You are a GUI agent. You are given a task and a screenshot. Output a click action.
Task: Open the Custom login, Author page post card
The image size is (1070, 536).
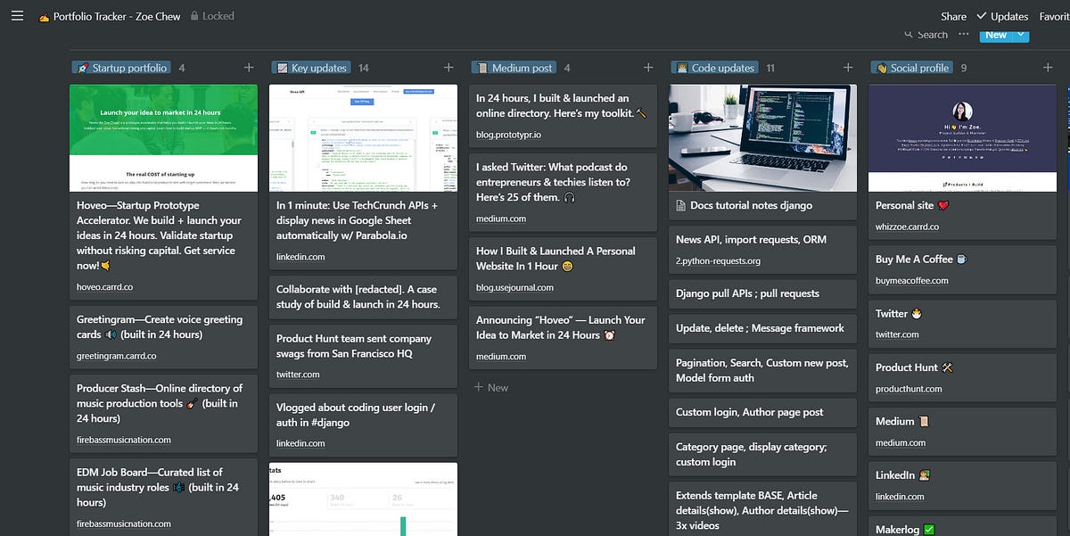pyautogui.click(x=762, y=412)
